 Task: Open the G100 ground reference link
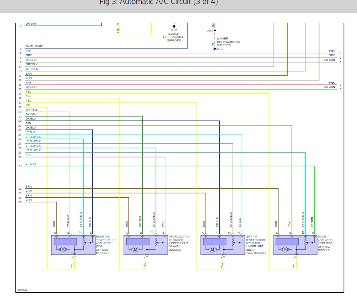[174, 30]
